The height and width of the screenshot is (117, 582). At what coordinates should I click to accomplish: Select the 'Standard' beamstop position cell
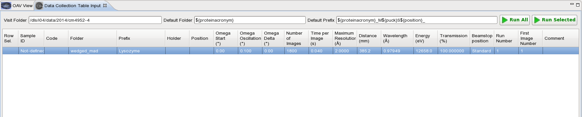(482, 51)
